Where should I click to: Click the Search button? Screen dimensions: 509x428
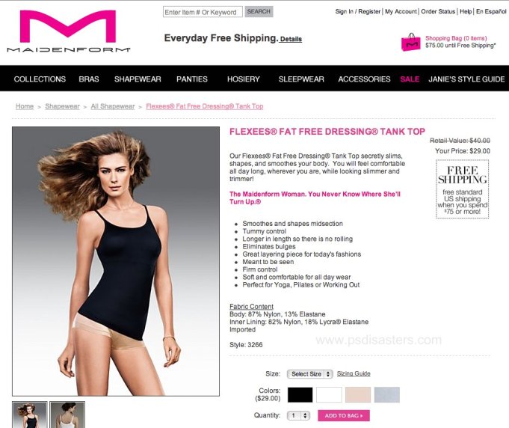coord(259,12)
